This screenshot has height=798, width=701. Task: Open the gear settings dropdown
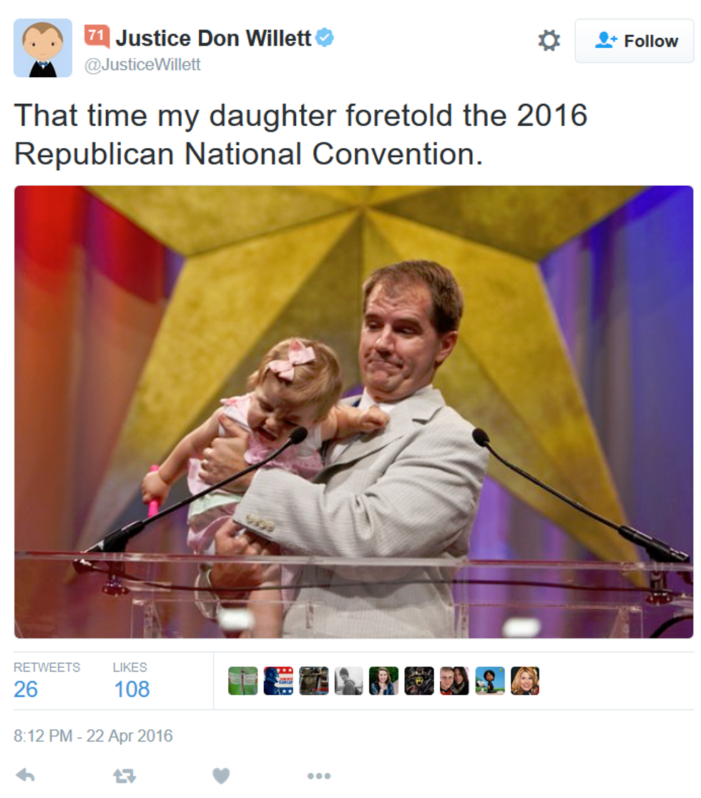pos(549,40)
